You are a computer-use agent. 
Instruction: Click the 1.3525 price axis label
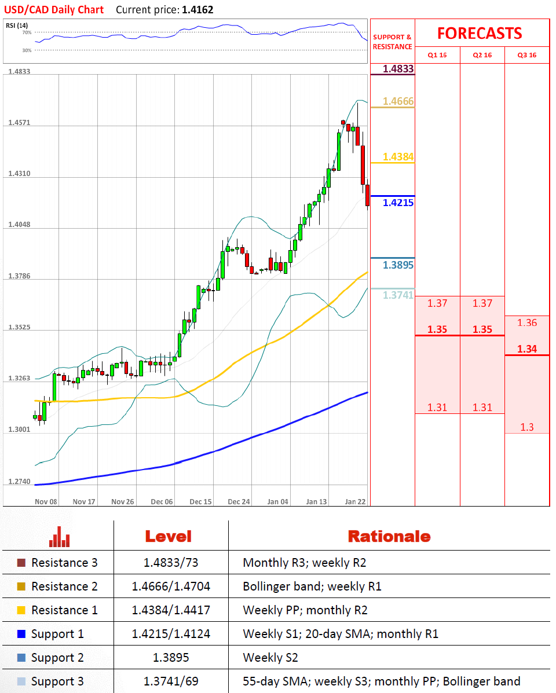point(20,328)
